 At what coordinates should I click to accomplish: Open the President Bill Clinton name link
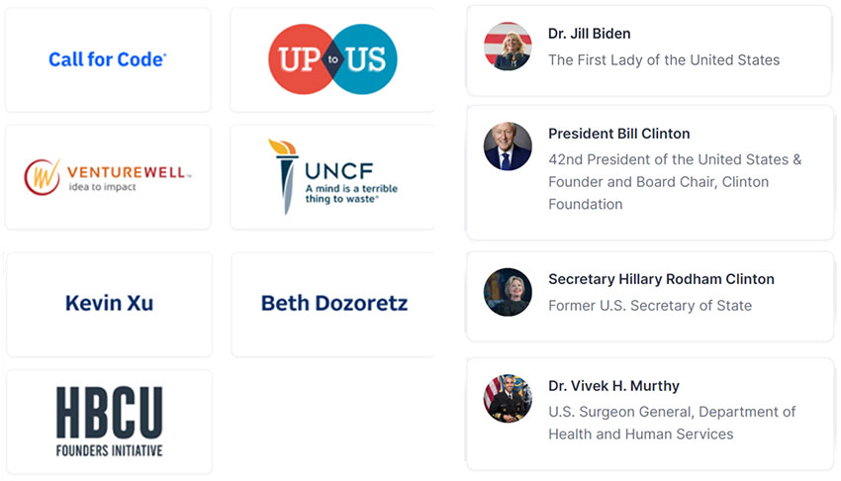point(619,134)
